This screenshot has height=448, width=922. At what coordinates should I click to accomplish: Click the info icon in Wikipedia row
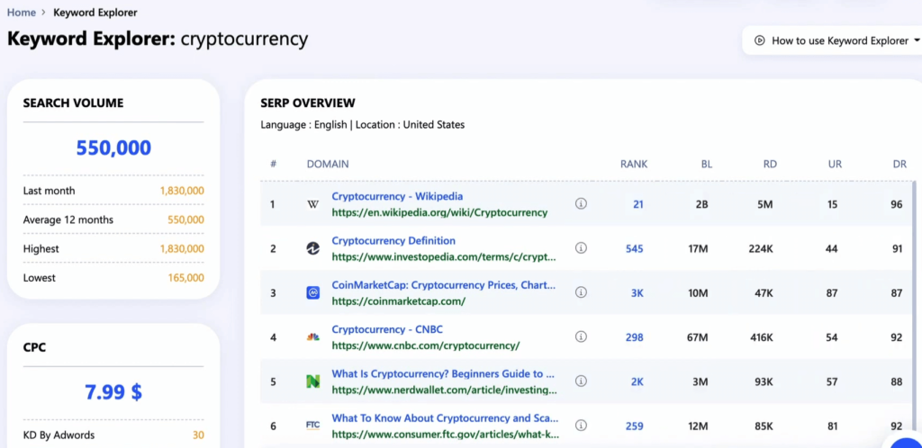581,203
